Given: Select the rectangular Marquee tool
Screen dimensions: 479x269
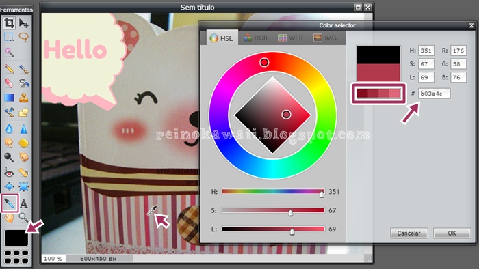Looking at the screenshot, I should (x=9, y=38).
